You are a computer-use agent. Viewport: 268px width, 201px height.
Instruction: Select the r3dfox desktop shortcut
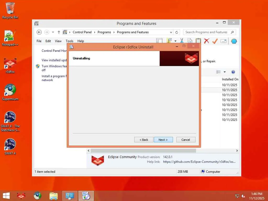point(10,65)
